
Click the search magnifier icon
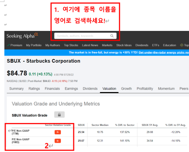pyautogui.click(x=112, y=36)
